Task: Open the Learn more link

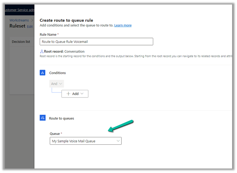Action: 123,25
